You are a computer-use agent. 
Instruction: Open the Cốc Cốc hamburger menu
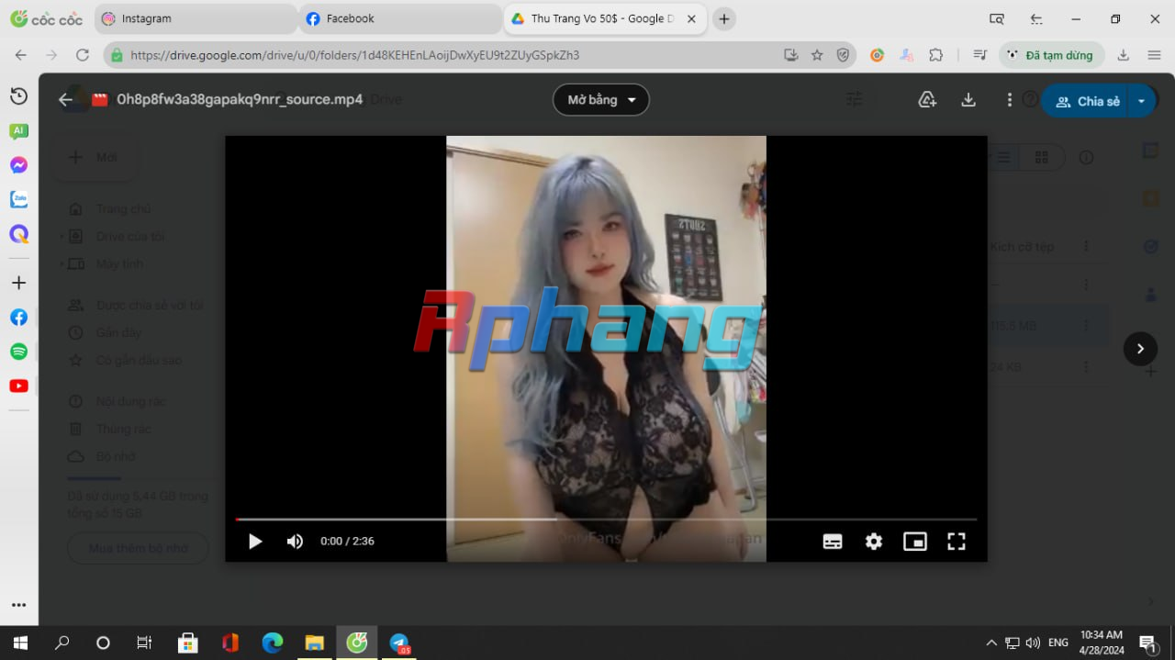tap(1155, 55)
